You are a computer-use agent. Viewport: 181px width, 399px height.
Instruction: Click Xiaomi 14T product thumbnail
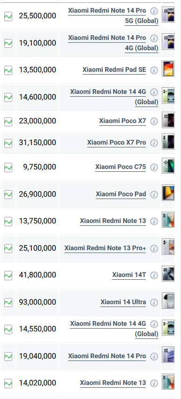pos(168,274)
